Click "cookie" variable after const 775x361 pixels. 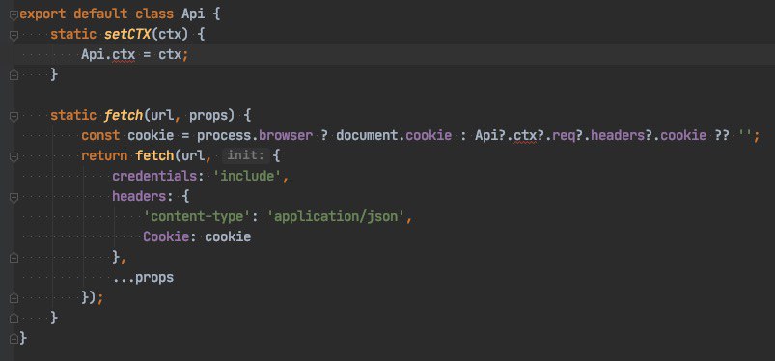(x=151, y=136)
